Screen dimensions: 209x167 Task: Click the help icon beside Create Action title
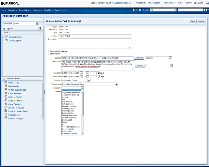click(x=80, y=21)
